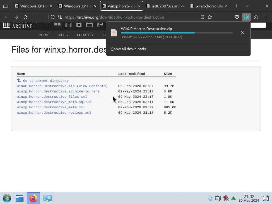Image resolution: width=272 pixels, height=204 pixels.
Task: Click Firefox taskbar icon
Action: pos(33,198)
